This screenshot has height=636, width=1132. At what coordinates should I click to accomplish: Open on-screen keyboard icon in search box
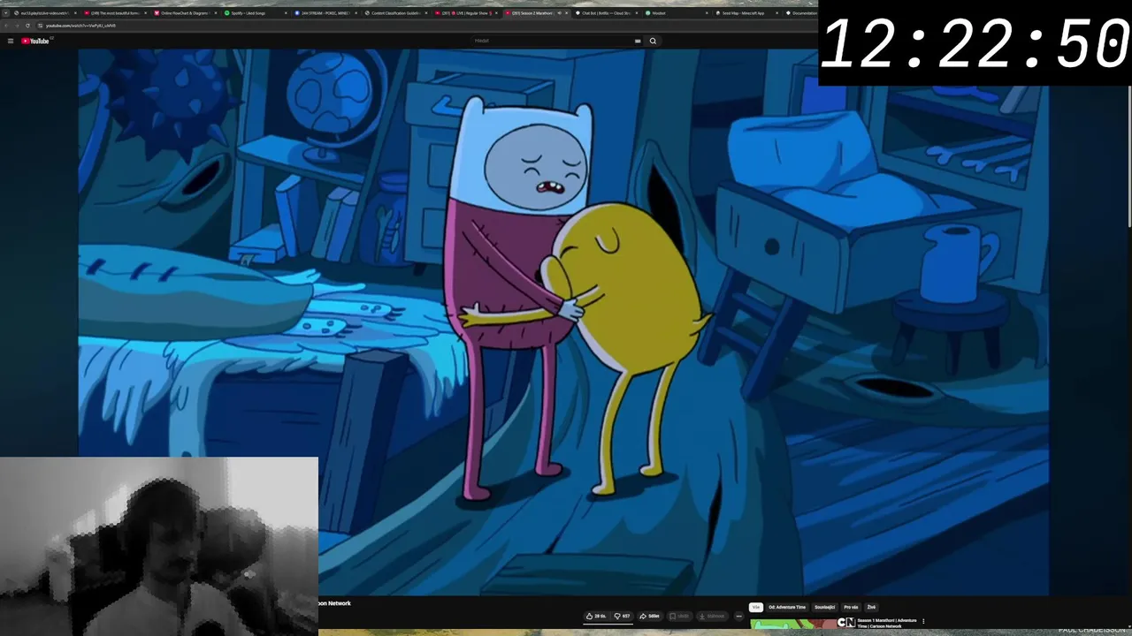[x=638, y=41]
